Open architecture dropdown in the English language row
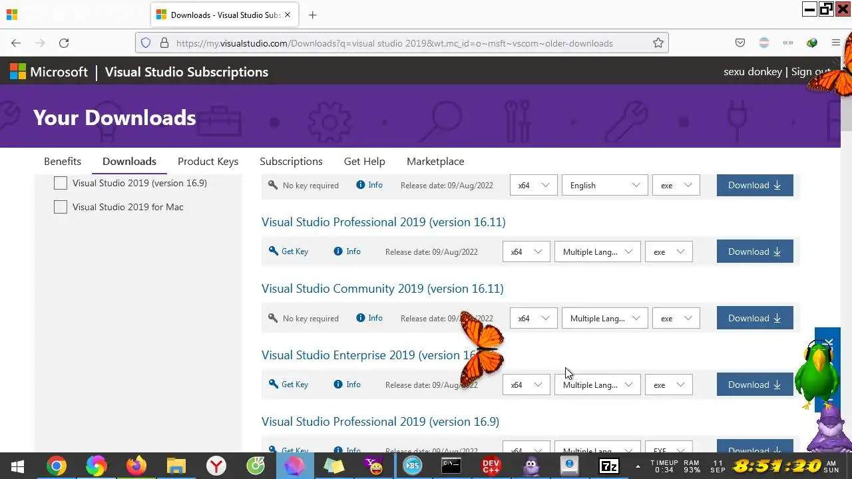The width and height of the screenshot is (852, 479). click(533, 186)
